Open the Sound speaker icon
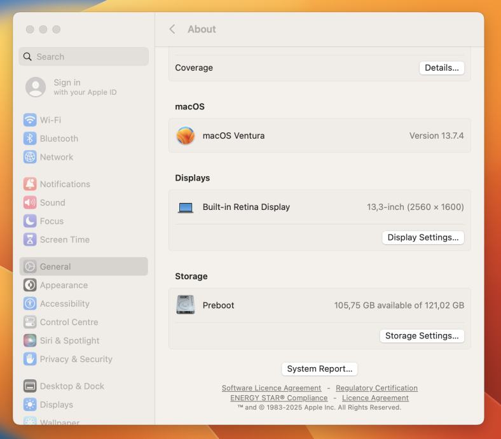 (30, 203)
